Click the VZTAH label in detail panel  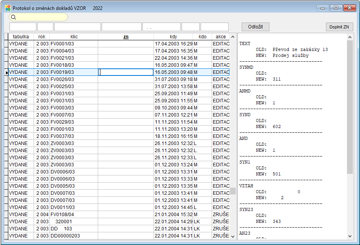(x=246, y=186)
